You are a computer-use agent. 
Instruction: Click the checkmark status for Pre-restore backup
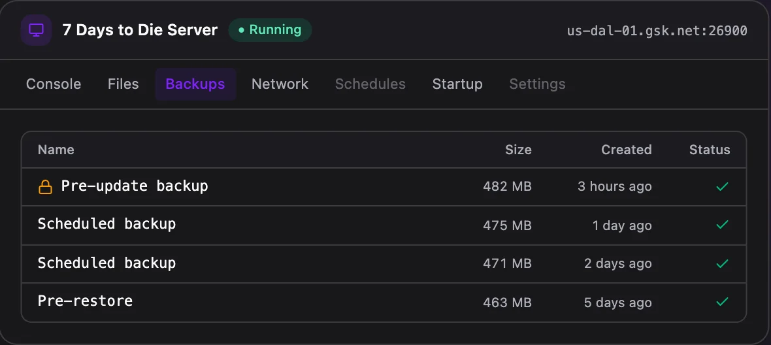pos(722,302)
